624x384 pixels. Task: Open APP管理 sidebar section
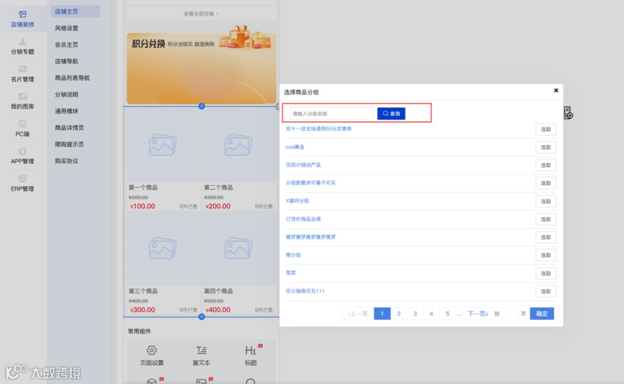23,156
